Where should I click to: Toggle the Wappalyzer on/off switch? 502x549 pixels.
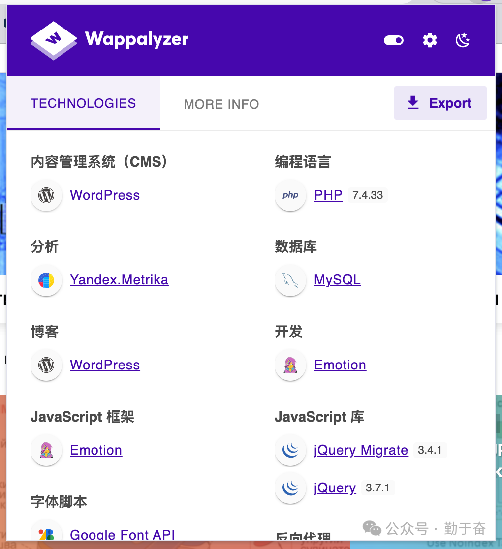[393, 40]
